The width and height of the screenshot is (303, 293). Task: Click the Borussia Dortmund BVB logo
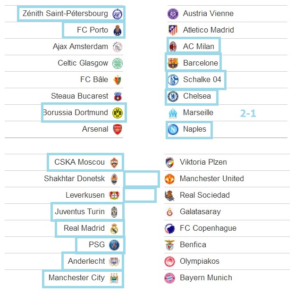point(118,113)
